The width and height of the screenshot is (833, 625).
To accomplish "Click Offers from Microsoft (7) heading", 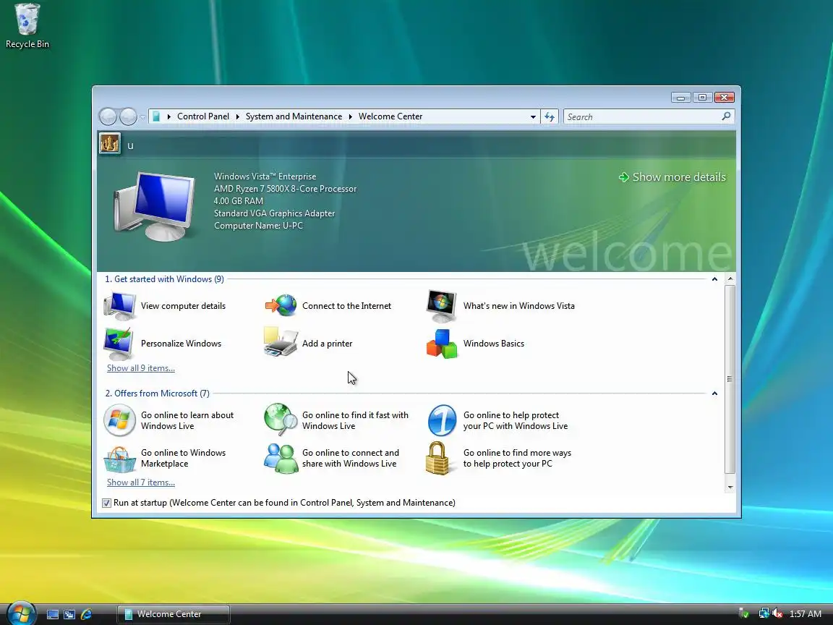I will 157,394.
